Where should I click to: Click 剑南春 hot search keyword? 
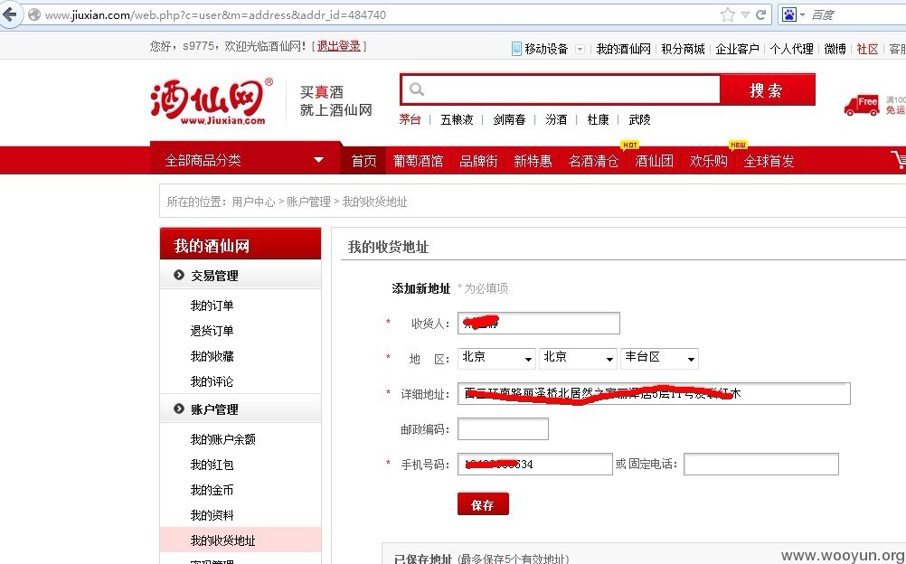tap(510, 119)
